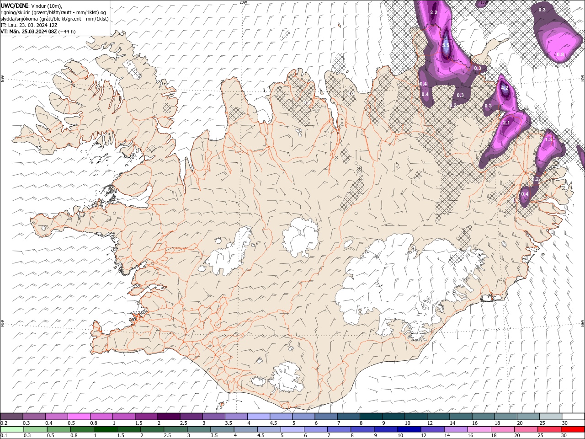
Task: Click white swatch ending the upper legend
Action: 573,417
